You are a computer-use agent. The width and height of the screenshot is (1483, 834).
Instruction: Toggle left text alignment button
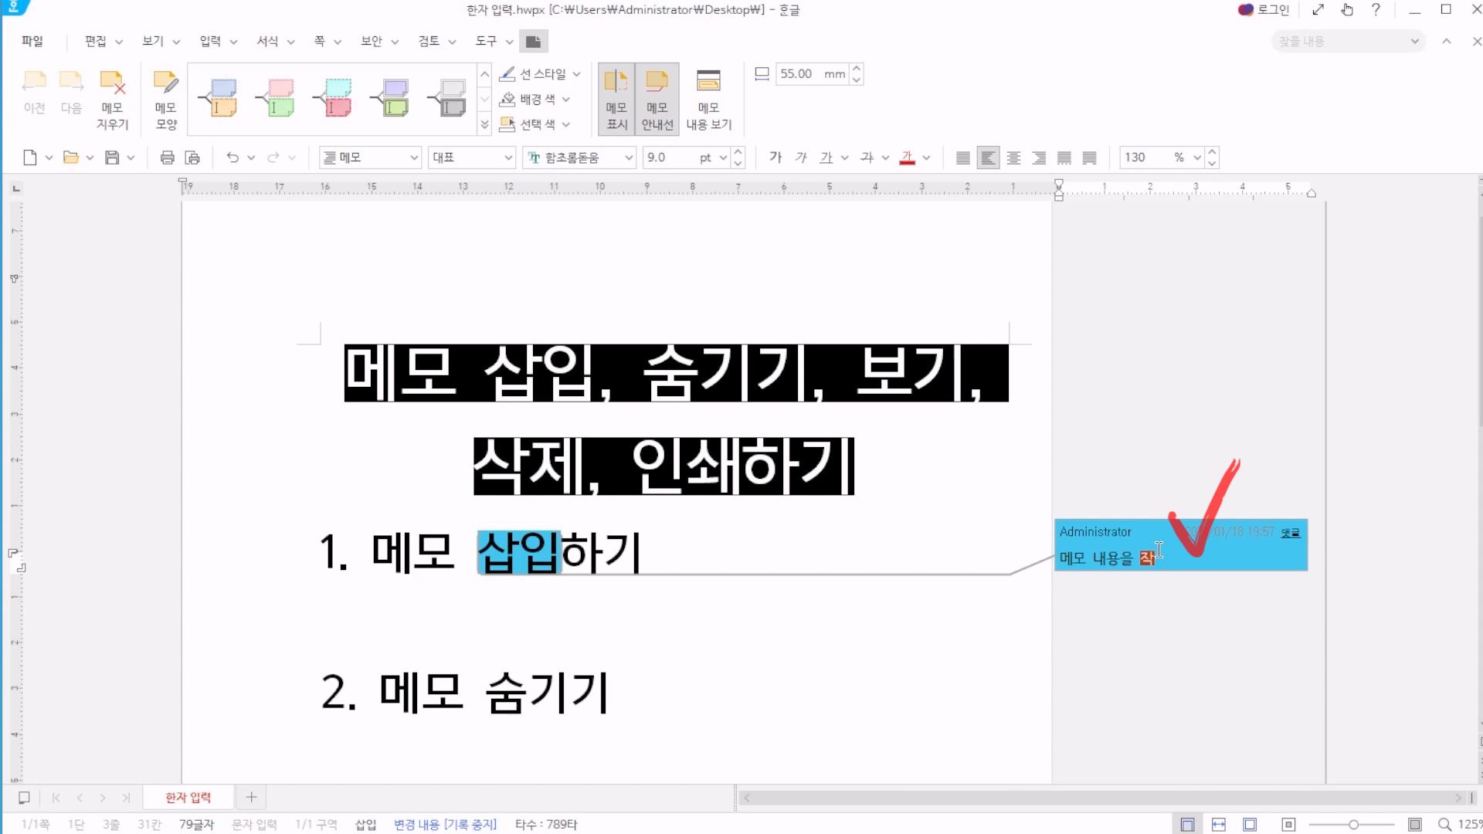pos(988,158)
